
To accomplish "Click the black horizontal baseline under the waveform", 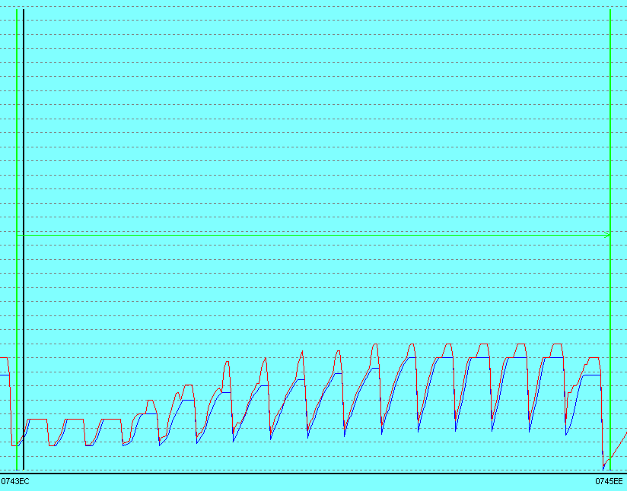I will pos(304,473).
